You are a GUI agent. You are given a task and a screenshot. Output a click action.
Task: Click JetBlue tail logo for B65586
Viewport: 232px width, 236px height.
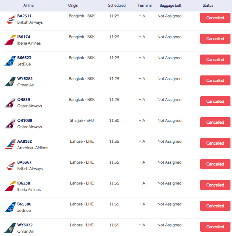[10, 207]
